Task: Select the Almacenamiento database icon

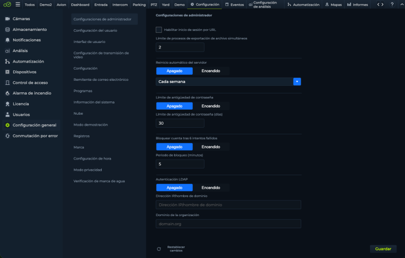Action: pyautogui.click(x=8, y=30)
